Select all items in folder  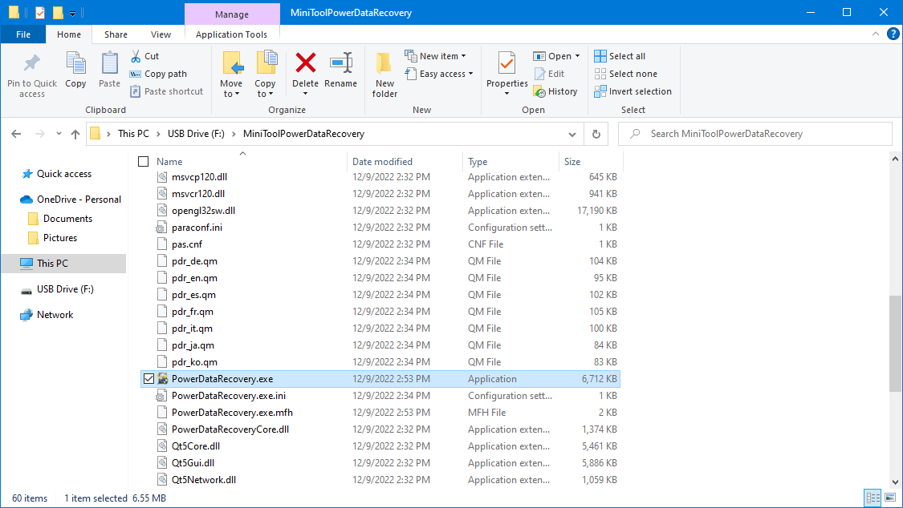[x=620, y=56]
